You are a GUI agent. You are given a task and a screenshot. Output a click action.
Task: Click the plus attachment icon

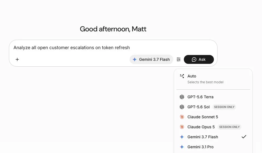[17, 59]
